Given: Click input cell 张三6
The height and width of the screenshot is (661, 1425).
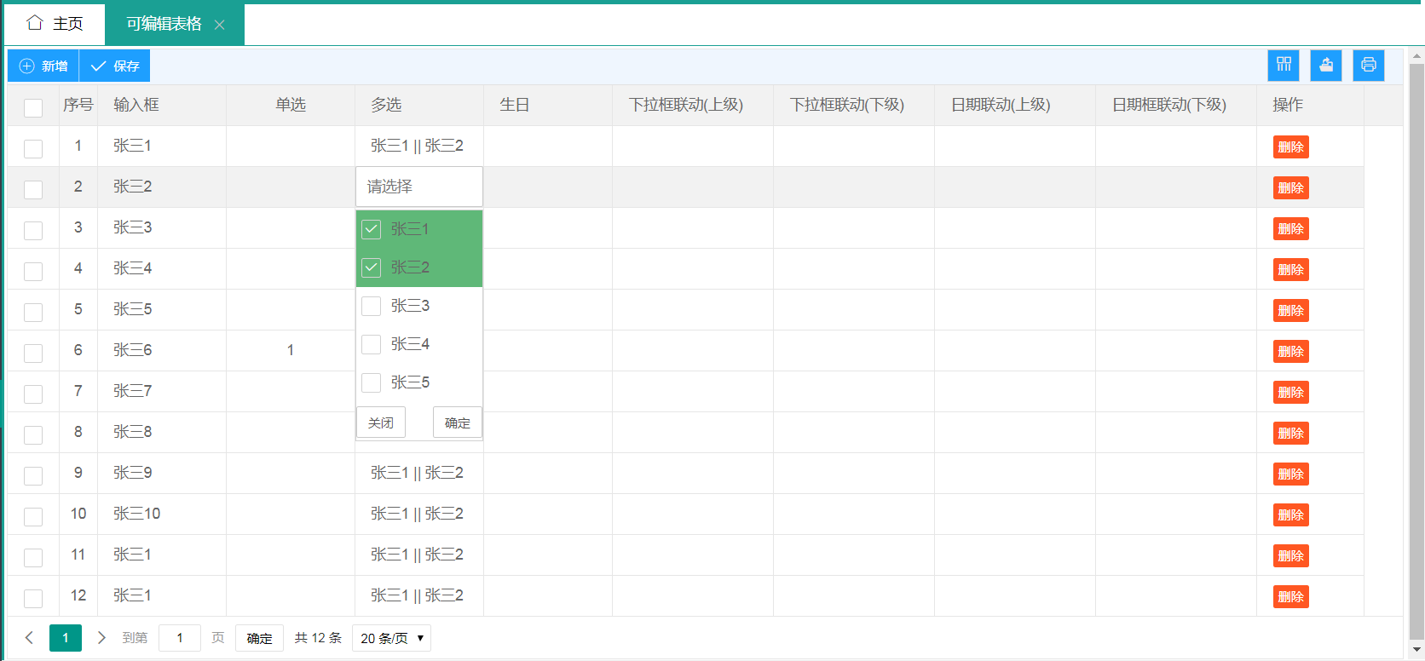Looking at the screenshot, I should coord(162,350).
